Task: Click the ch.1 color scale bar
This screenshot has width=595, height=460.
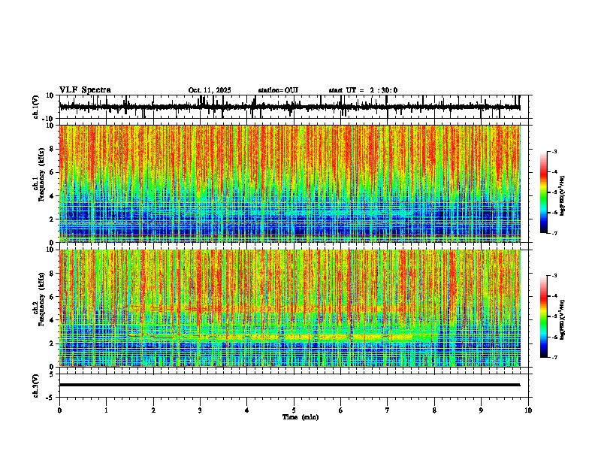Action: pyautogui.click(x=543, y=192)
